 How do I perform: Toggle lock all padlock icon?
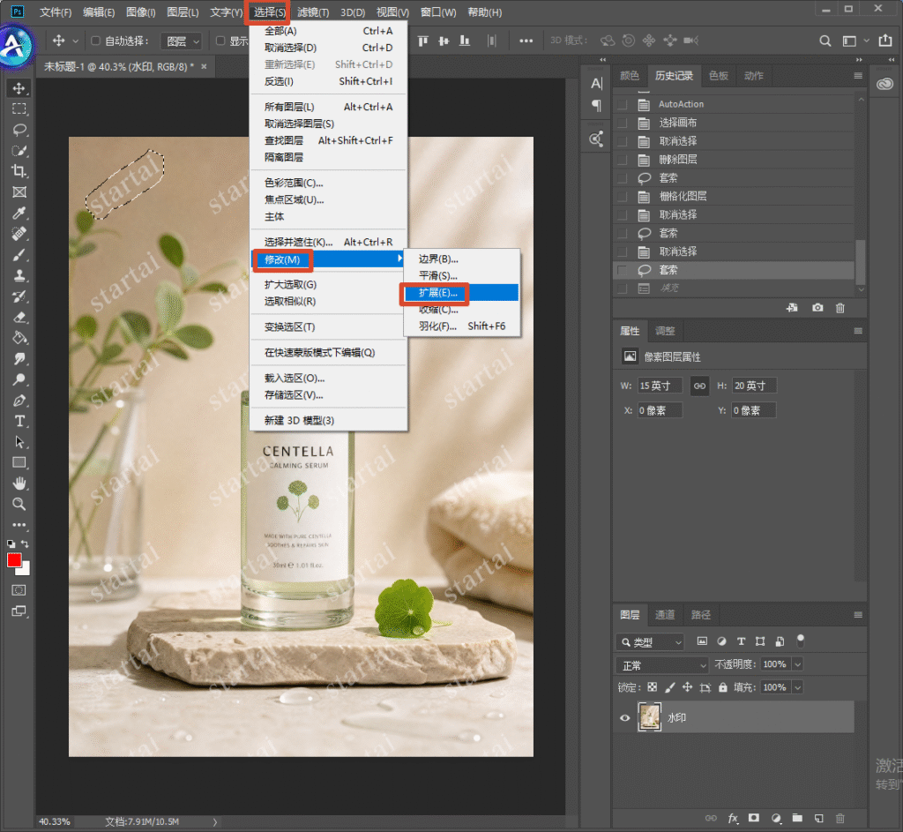[723, 687]
